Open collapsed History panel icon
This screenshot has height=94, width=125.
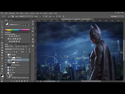[x=33, y=28]
